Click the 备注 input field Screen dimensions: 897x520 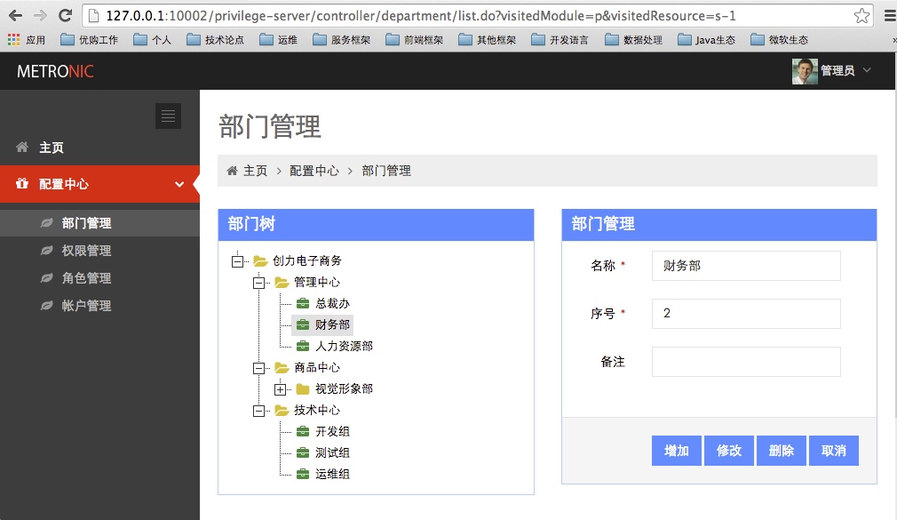coord(746,362)
